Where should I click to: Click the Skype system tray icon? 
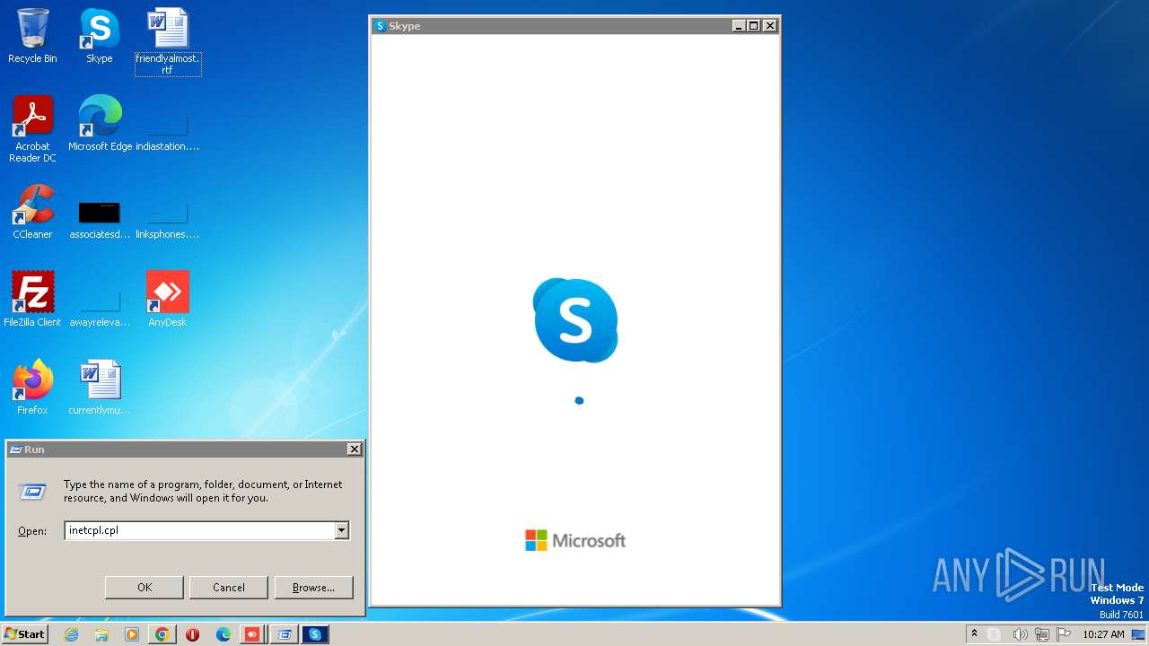[994, 634]
